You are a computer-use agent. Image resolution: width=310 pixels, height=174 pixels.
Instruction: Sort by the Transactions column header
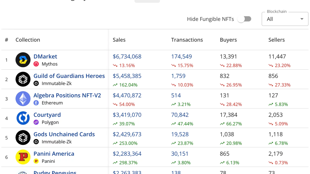pyautogui.click(x=187, y=40)
